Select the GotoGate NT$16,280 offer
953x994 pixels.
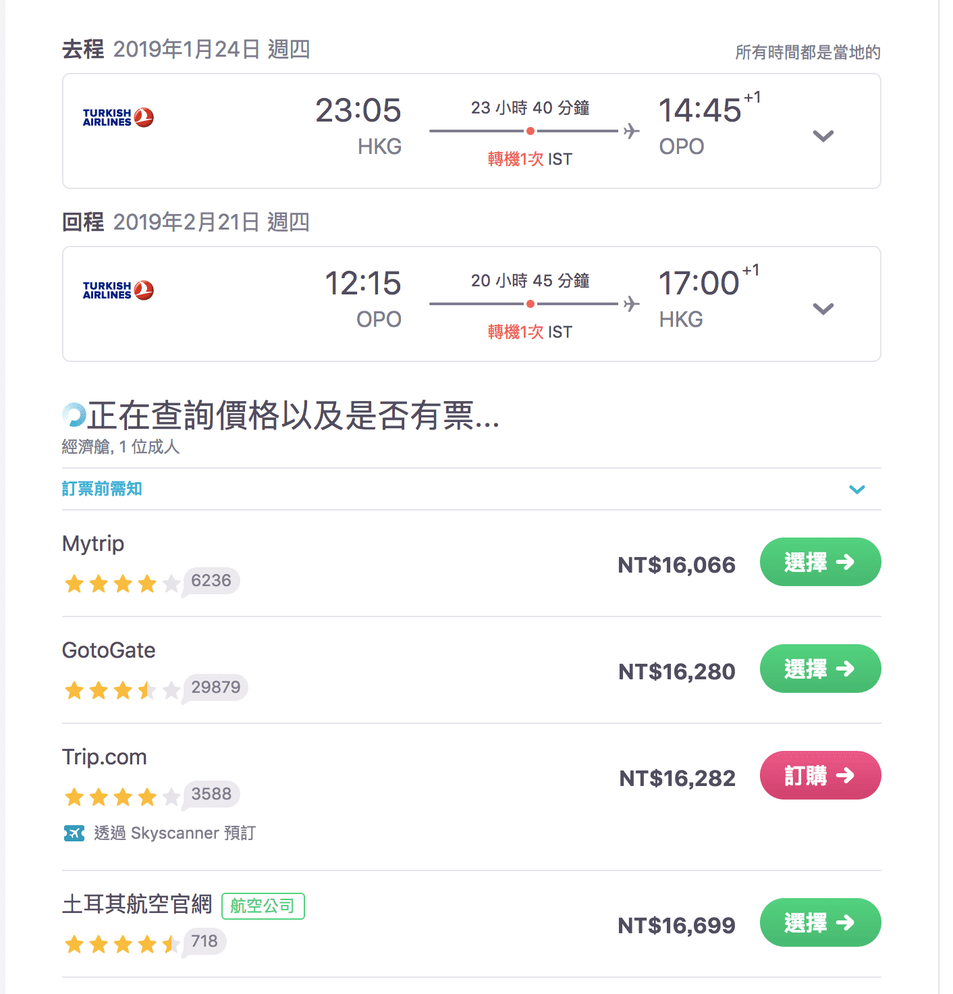point(820,669)
